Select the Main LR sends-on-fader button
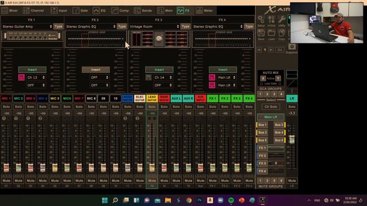Screen dimensions: 367x206 tap(271, 117)
